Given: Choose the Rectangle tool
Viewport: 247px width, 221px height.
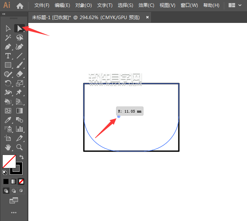Looking at the screenshot, I should tap(8, 65).
